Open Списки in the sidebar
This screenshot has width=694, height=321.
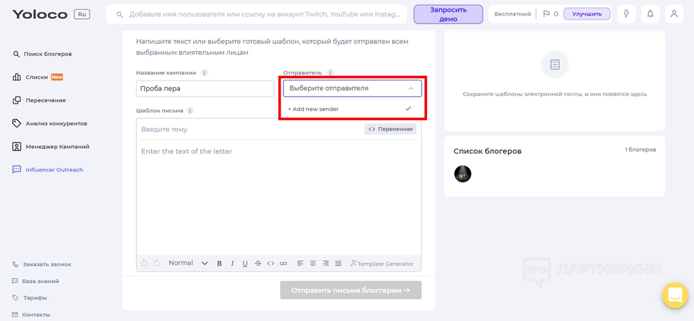point(38,77)
